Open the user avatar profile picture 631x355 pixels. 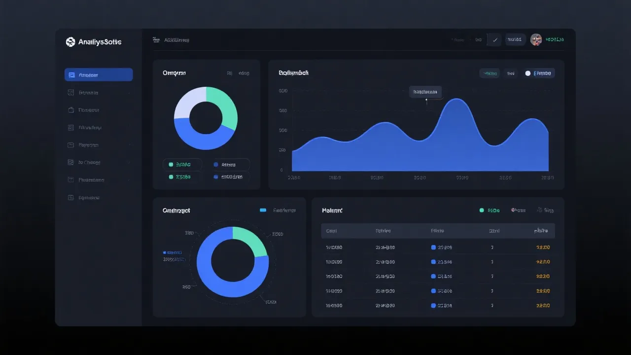(x=536, y=40)
